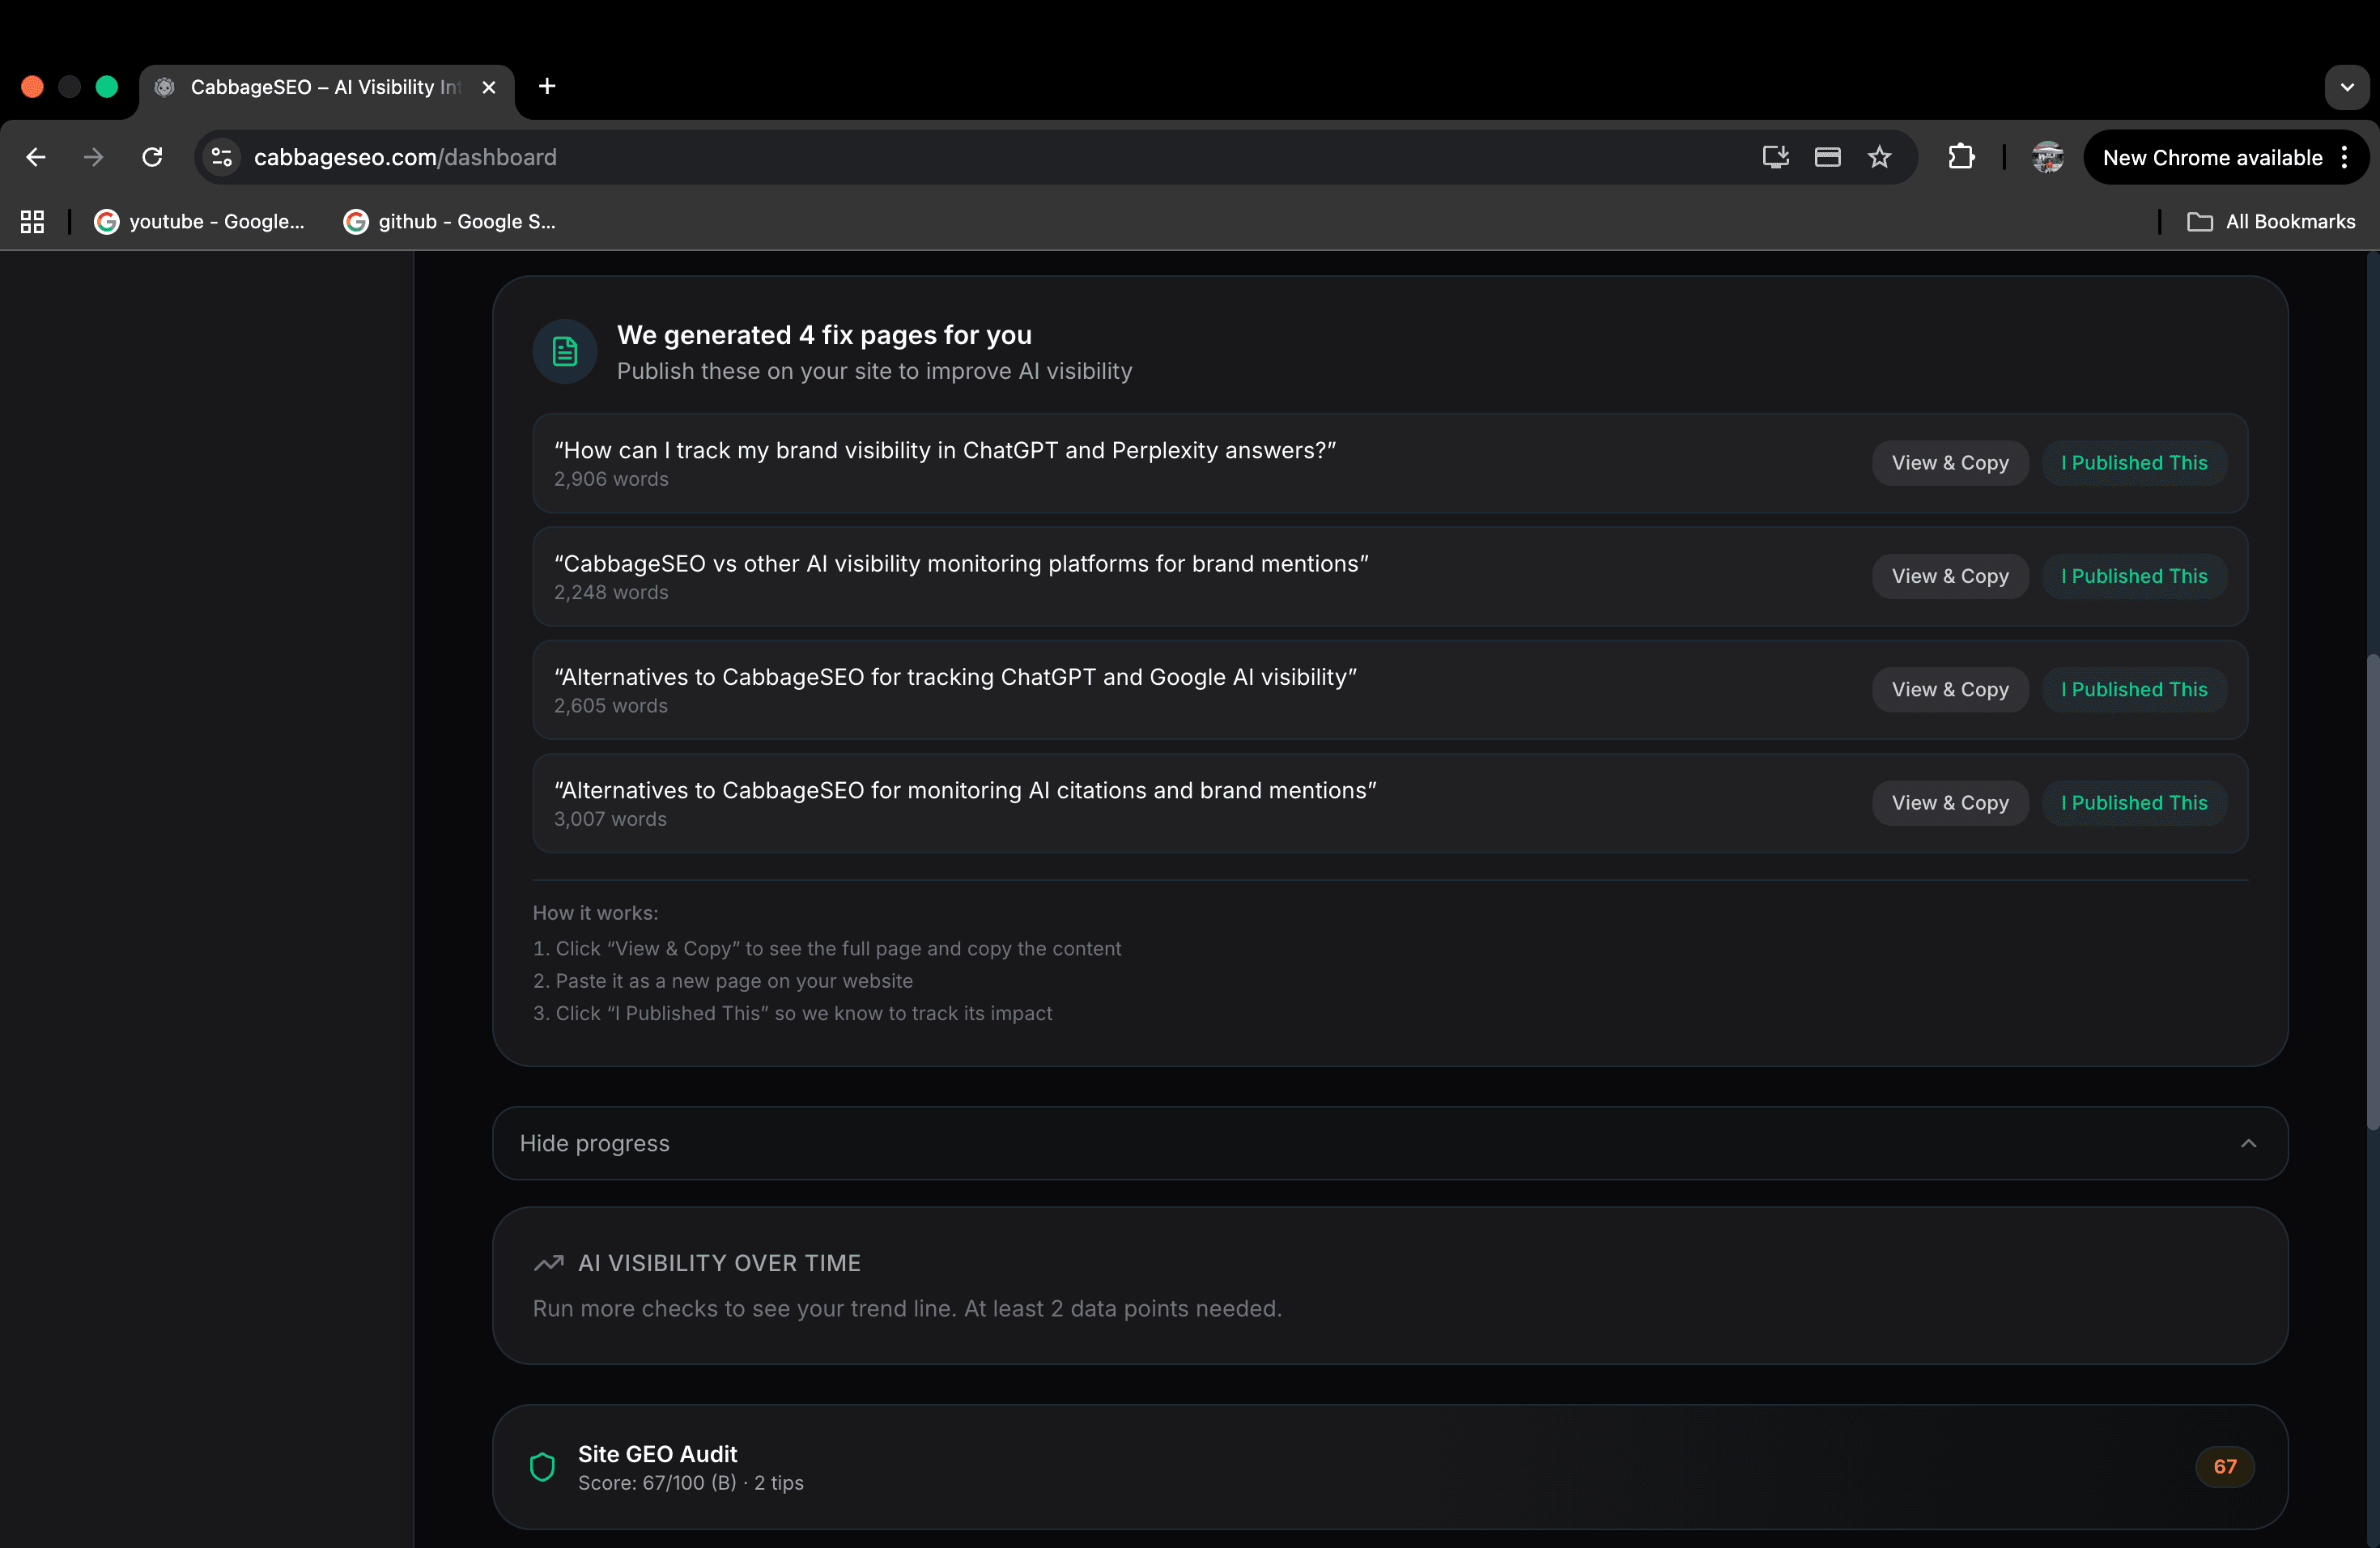Click the fix pages document icon
Image resolution: width=2380 pixels, height=1548 pixels.
[564, 351]
